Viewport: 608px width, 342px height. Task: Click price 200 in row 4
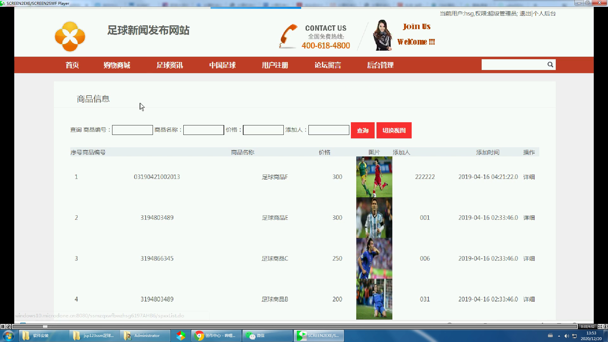point(337,299)
